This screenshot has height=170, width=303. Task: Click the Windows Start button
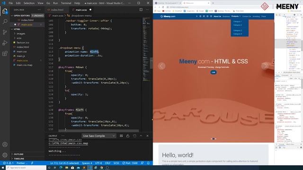(x=3, y=168)
